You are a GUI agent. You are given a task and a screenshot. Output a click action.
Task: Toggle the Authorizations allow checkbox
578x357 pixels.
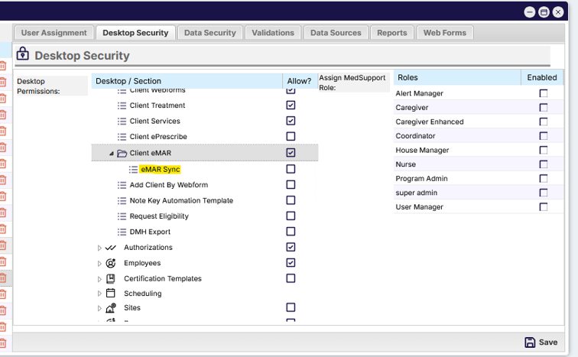click(291, 247)
